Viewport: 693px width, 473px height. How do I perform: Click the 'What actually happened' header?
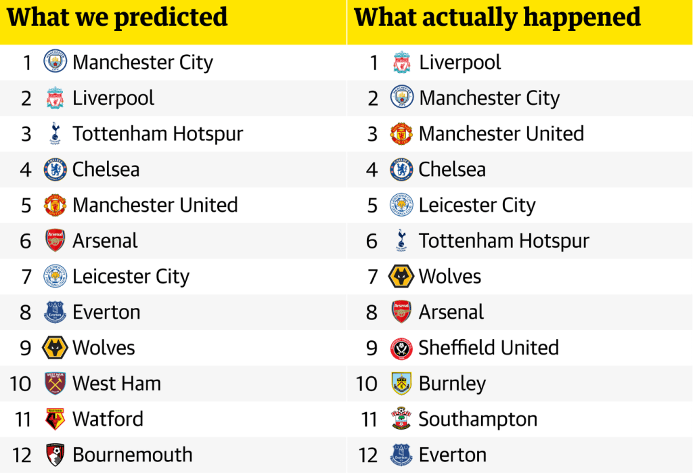(497, 17)
